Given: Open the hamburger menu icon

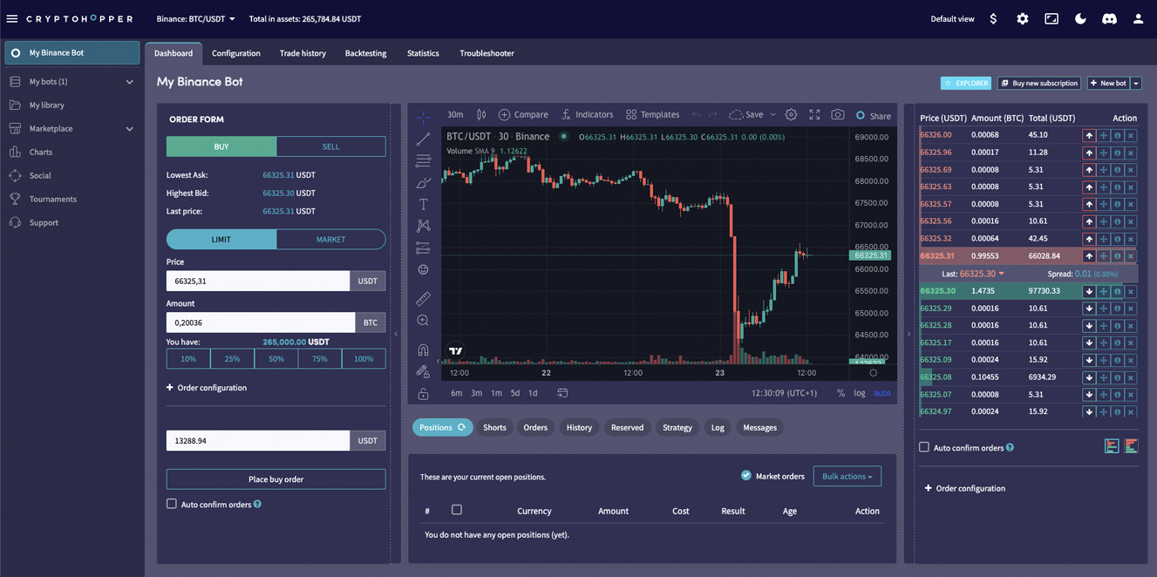Looking at the screenshot, I should pos(12,18).
